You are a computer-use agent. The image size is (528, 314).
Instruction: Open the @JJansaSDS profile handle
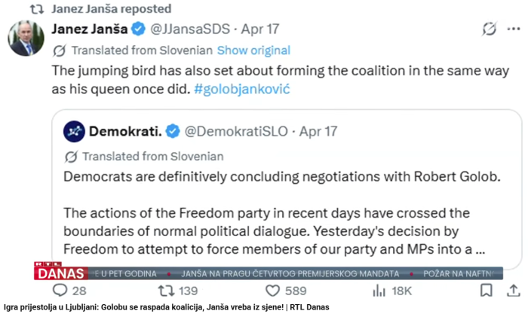[189, 29]
